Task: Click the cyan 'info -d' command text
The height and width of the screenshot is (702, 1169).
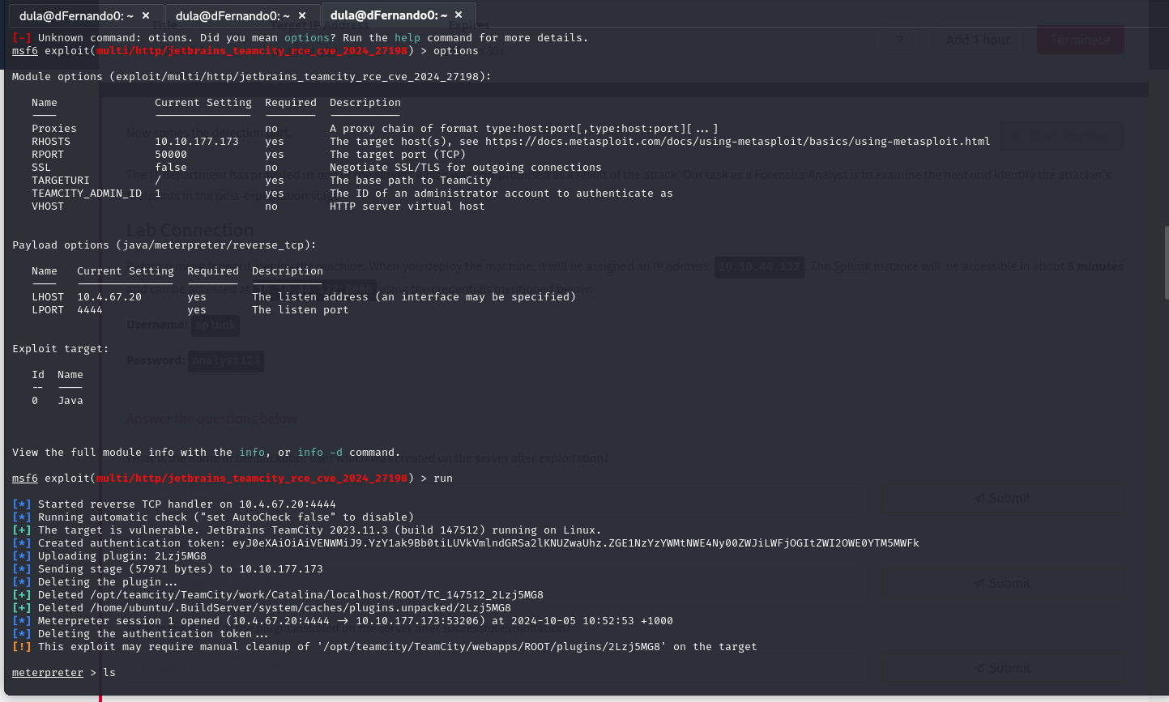Action: [x=320, y=453]
